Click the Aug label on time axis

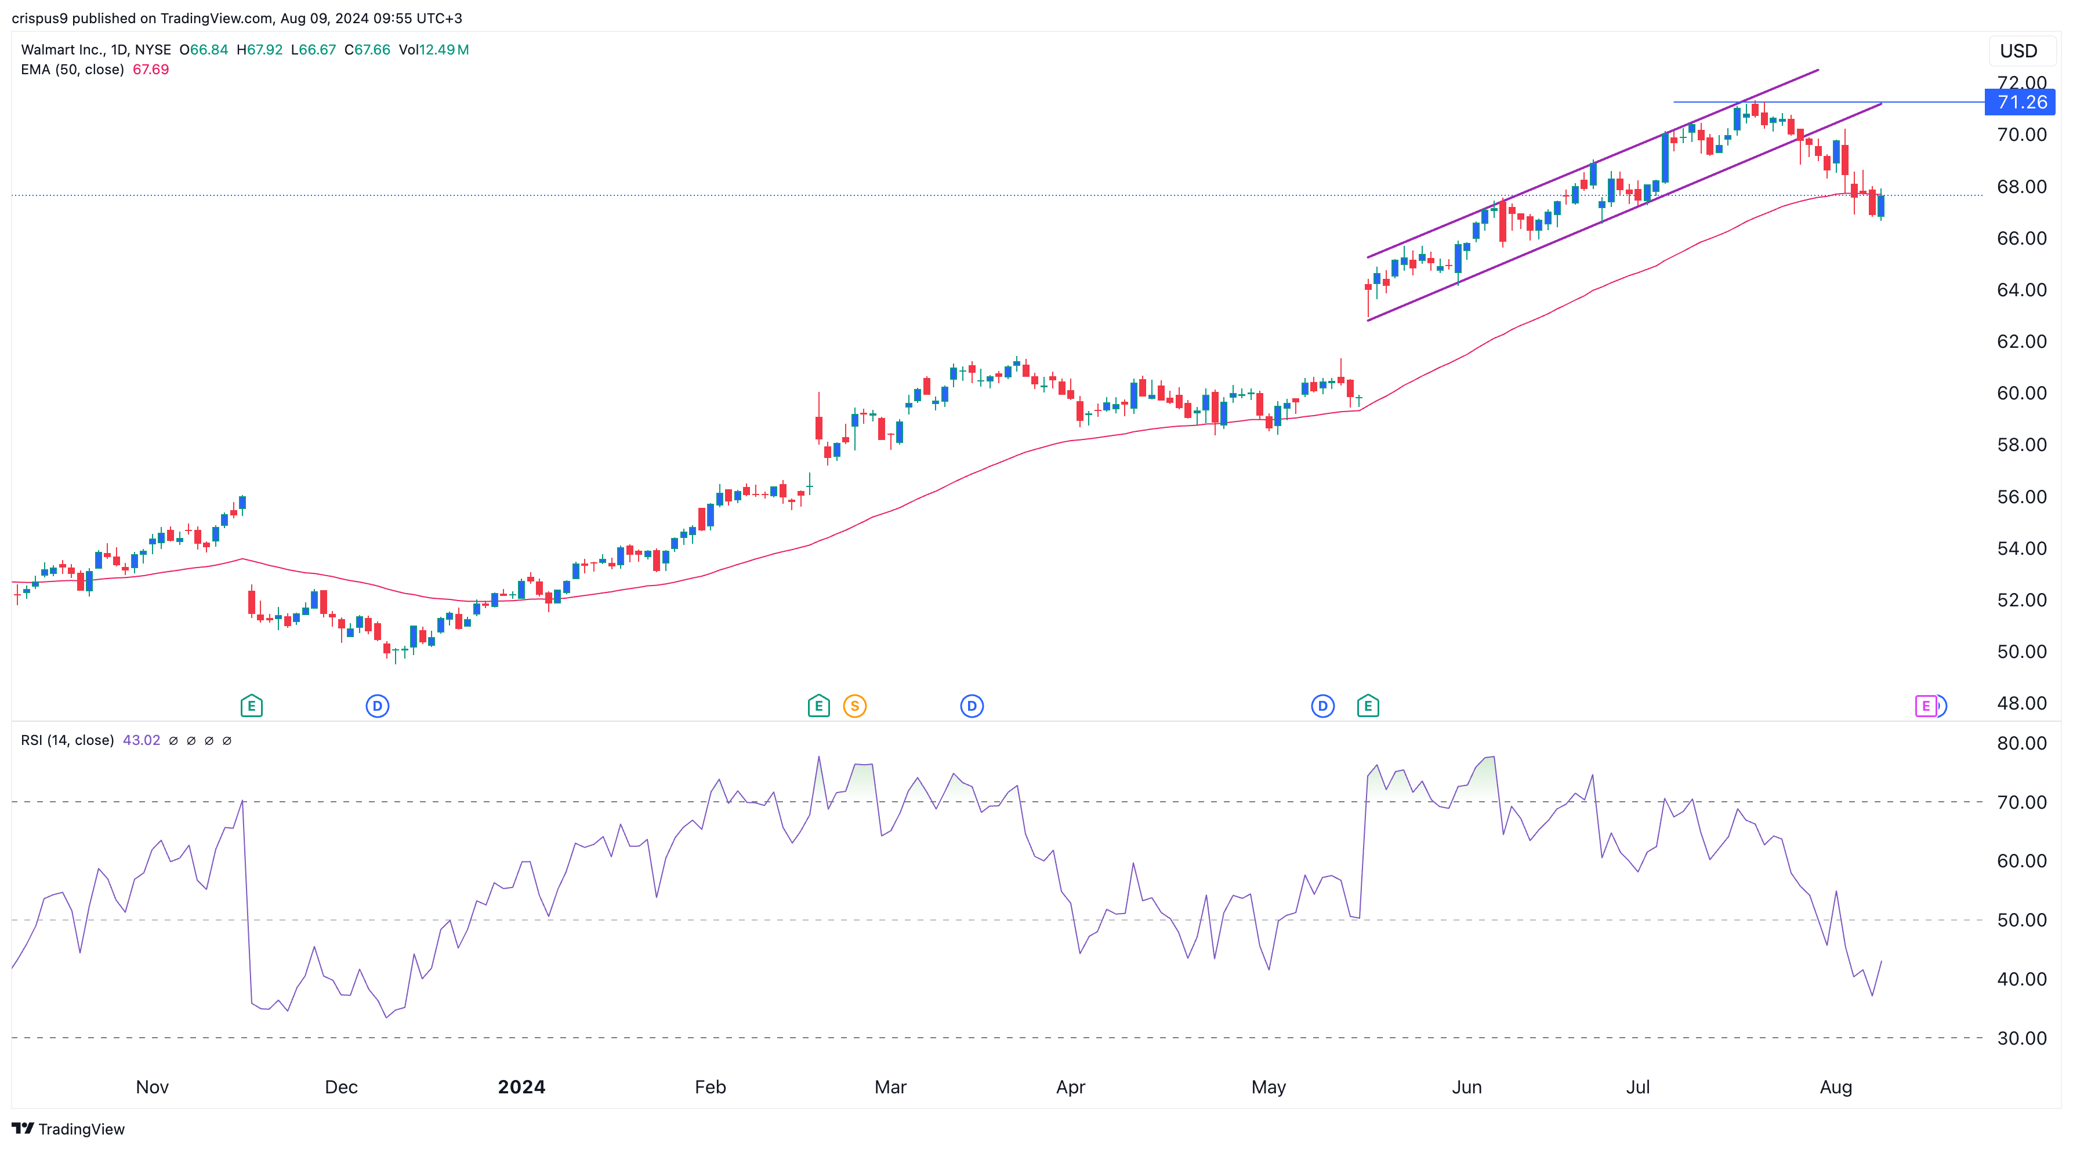pos(1836,1087)
